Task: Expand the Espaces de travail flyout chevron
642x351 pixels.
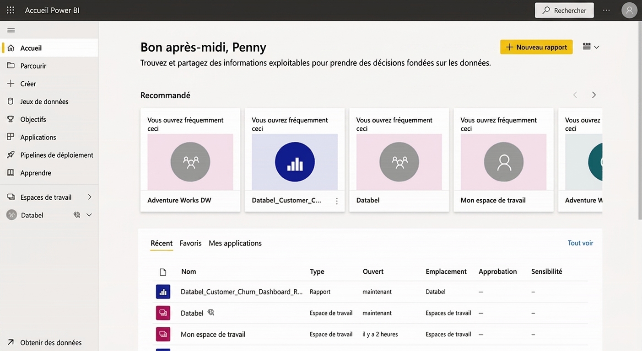Action: pyautogui.click(x=90, y=197)
